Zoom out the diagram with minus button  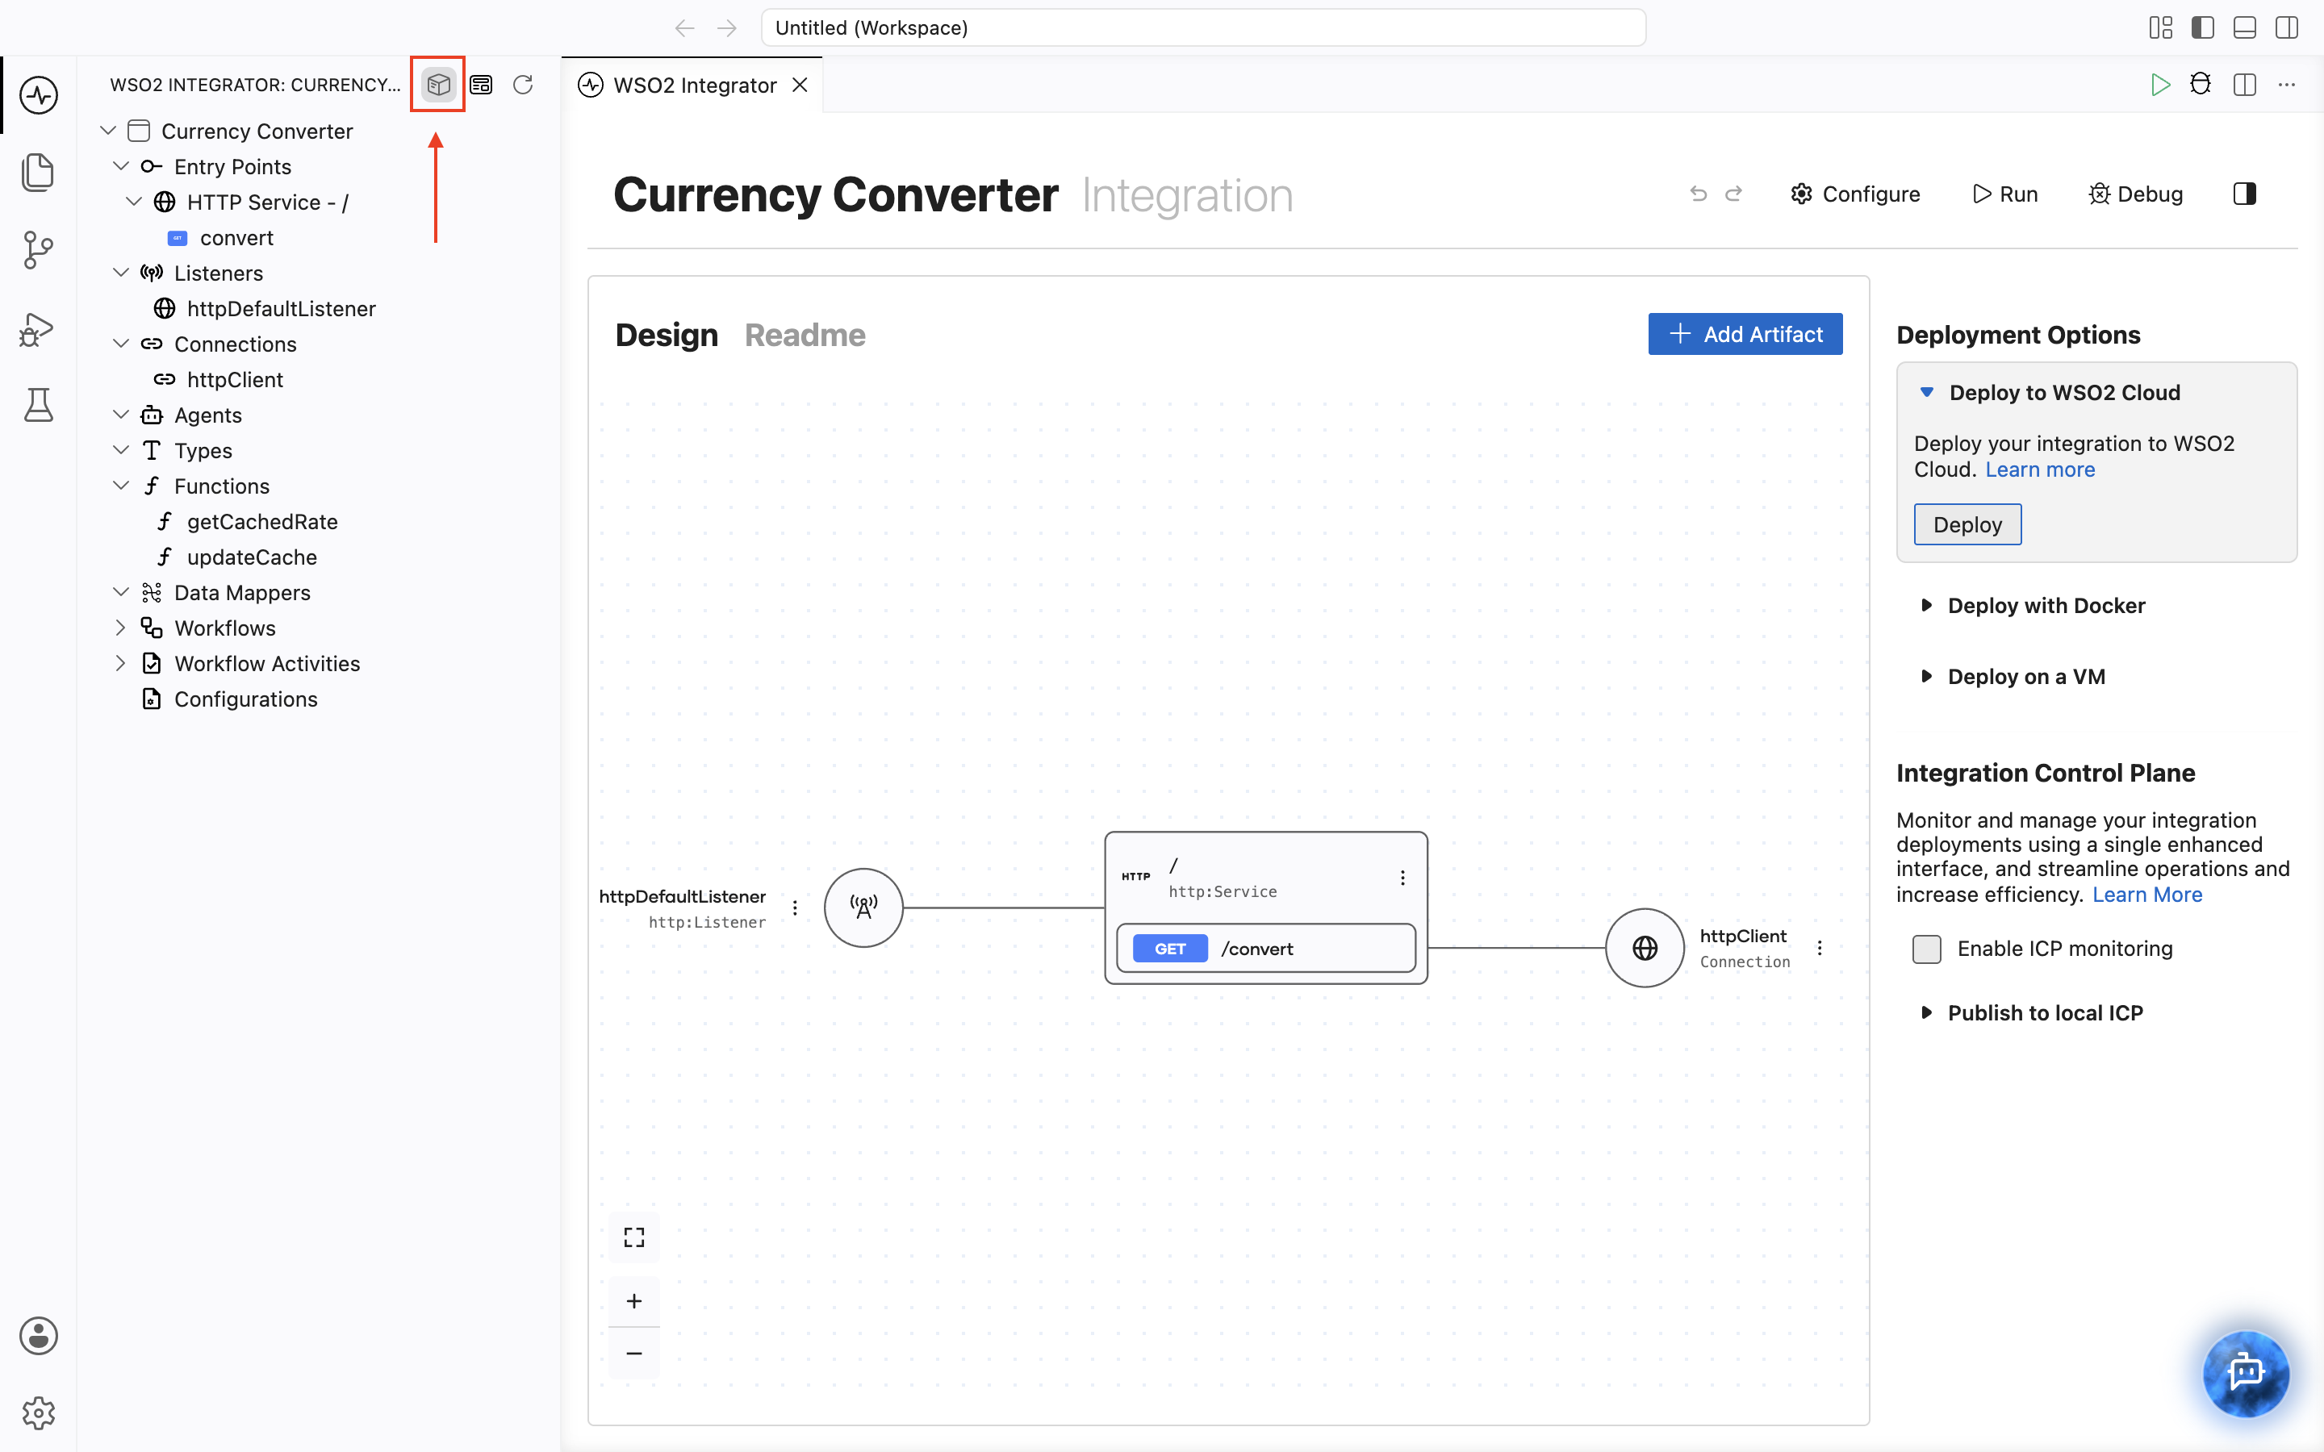[x=633, y=1353]
